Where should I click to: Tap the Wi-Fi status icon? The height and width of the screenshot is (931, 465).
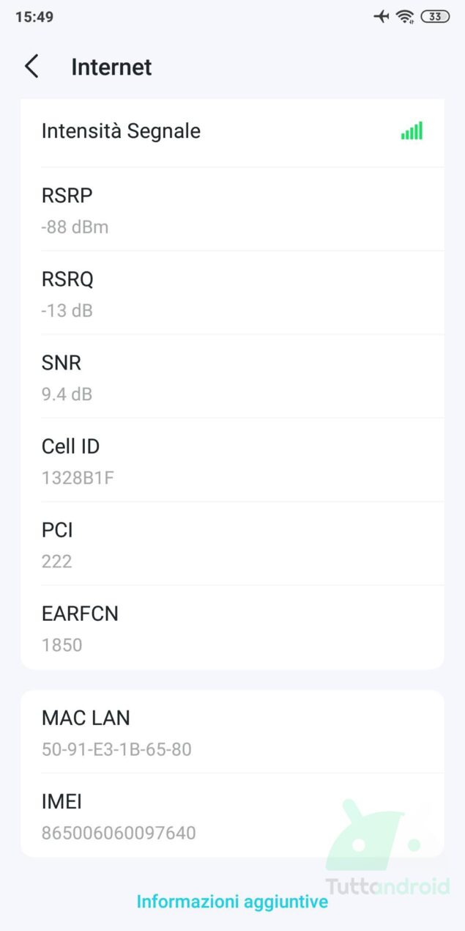pyautogui.click(x=405, y=16)
